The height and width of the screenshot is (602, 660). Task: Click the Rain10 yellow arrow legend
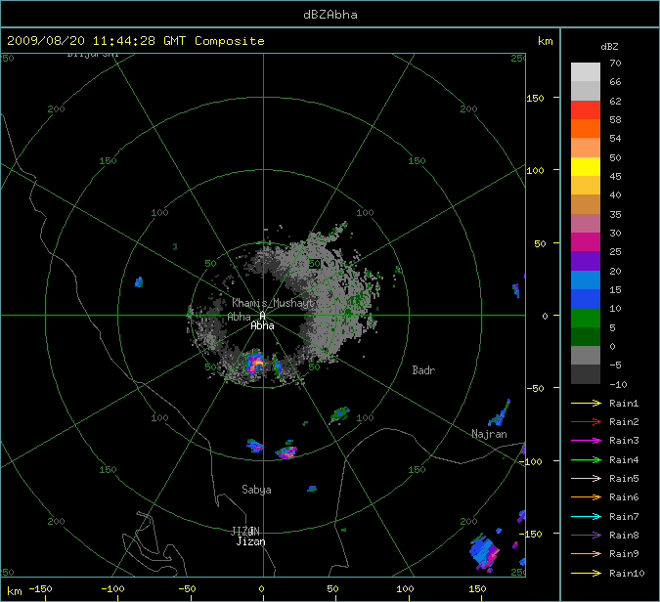click(587, 573)
